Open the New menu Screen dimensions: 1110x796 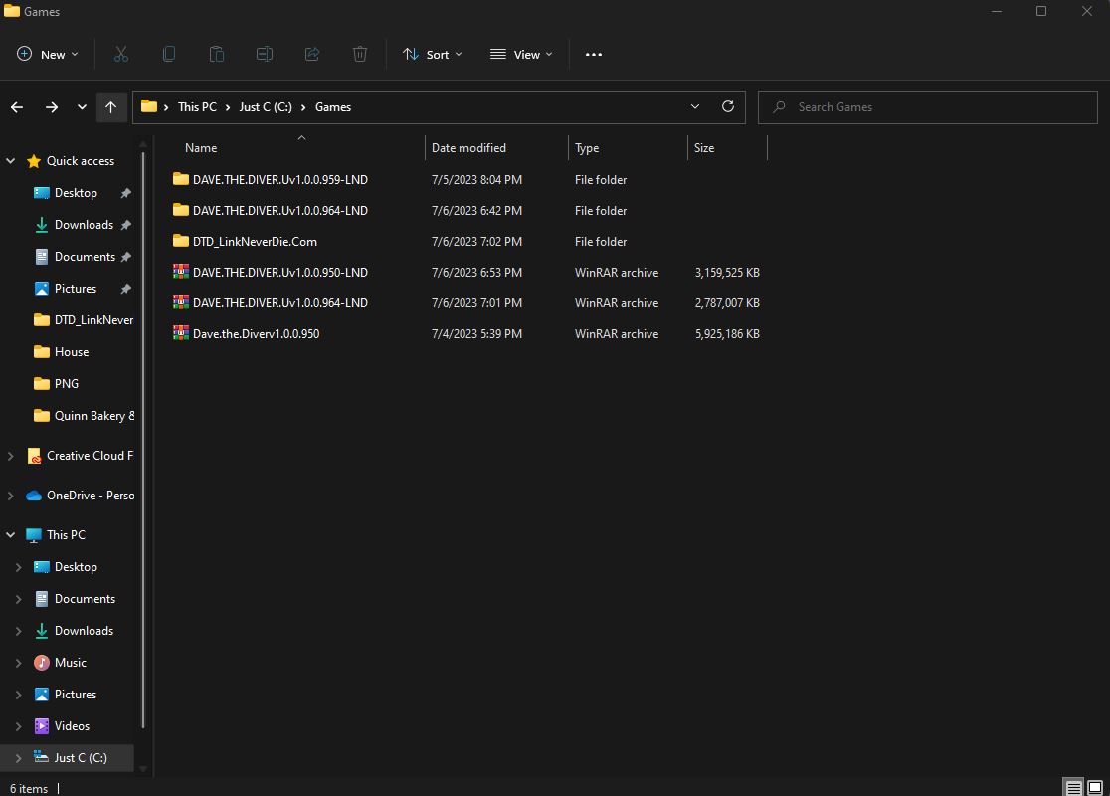(46, 54)
